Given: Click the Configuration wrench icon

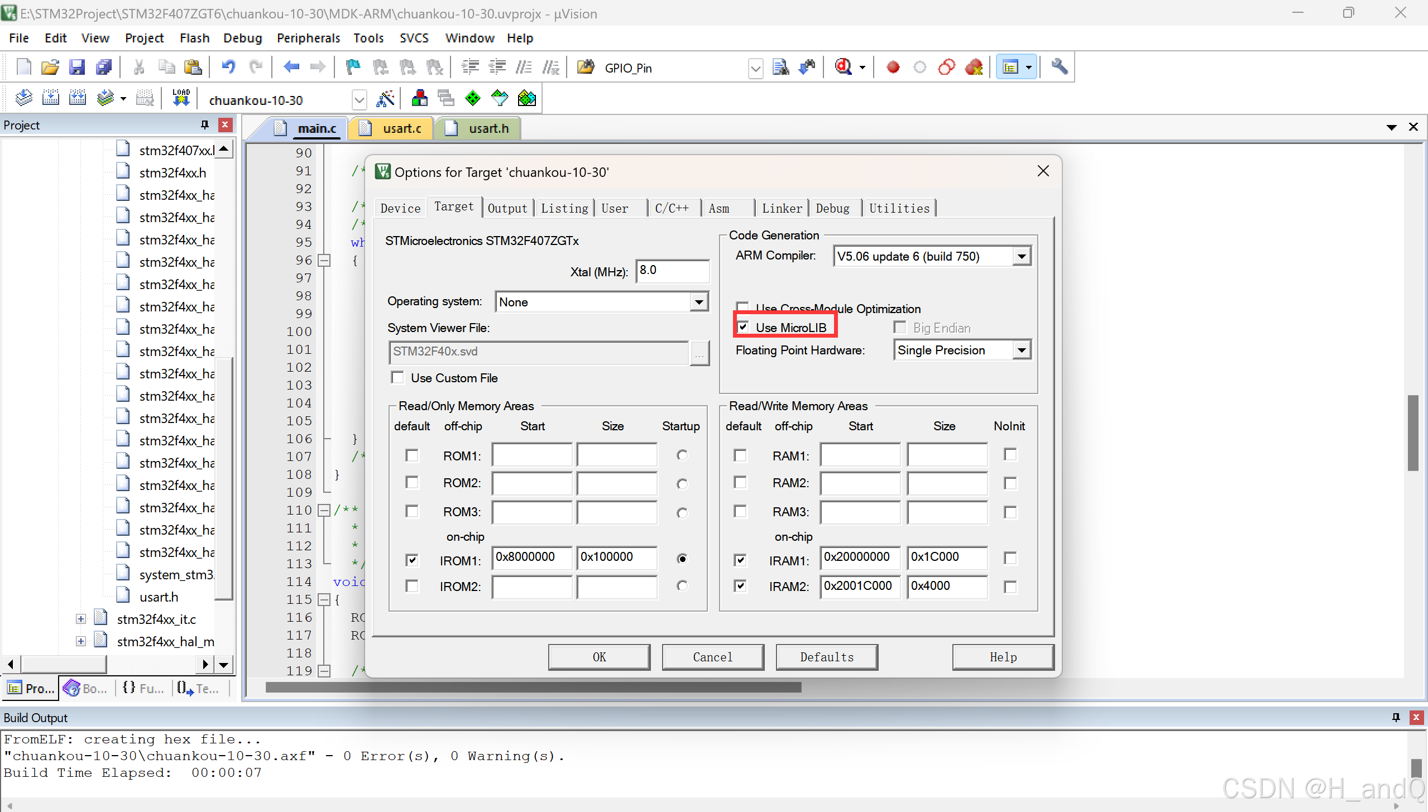Looking at the screenshot, I should pyautogui.click(x=1059, y=68).
